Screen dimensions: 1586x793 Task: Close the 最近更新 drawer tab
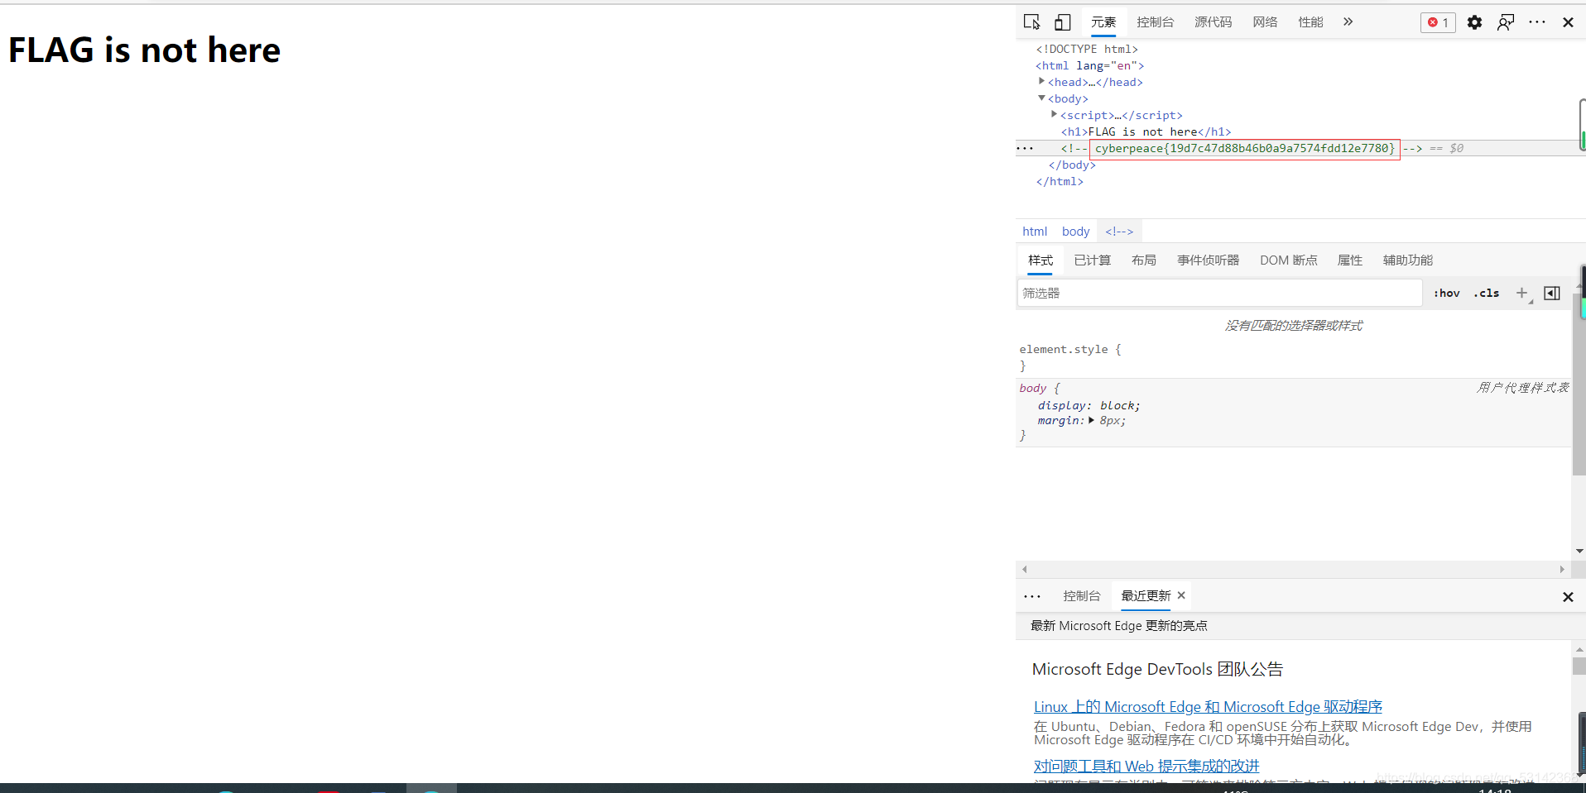(1181, 595)
